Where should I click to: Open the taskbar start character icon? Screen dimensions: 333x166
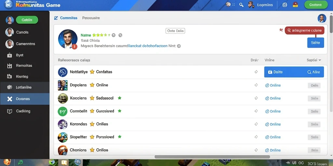pyautogui.click(x=7, y=162)
